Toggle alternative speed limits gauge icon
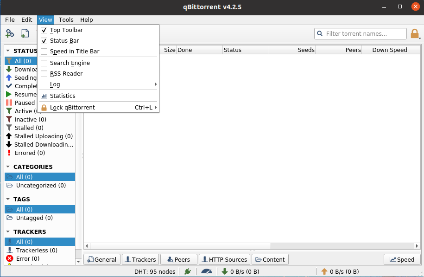The height and width of the screenshot is (277, 424). coord(207,271)
